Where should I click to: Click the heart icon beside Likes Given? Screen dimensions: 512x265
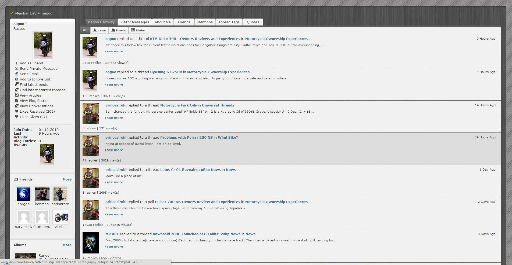click(x=17, y=117)
